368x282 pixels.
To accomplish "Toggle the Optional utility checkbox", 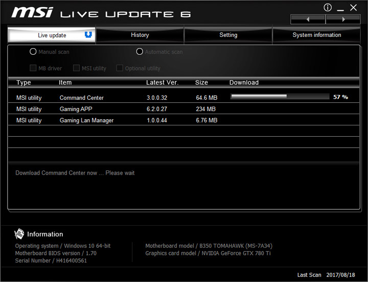I will click(120, 68).
